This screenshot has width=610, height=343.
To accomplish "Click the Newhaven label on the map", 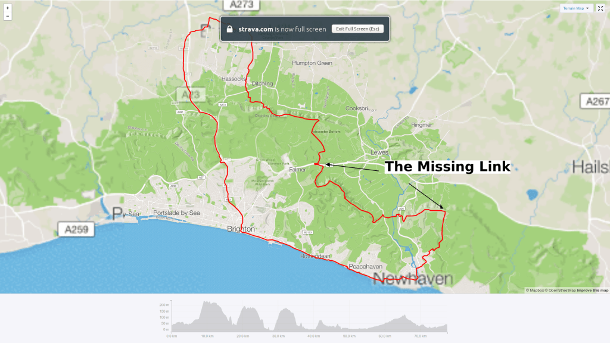I will click(413, 279).
